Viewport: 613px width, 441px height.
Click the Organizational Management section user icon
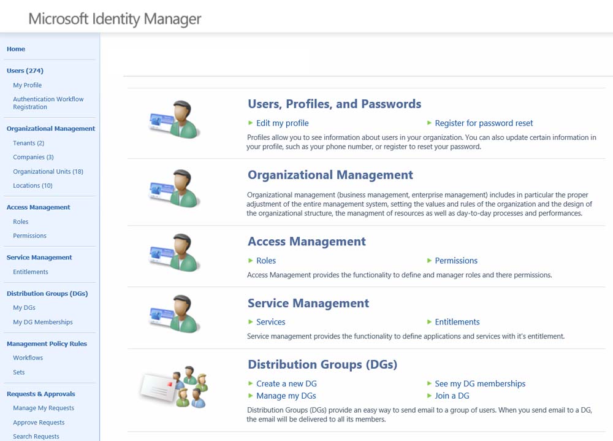[175, 188]
